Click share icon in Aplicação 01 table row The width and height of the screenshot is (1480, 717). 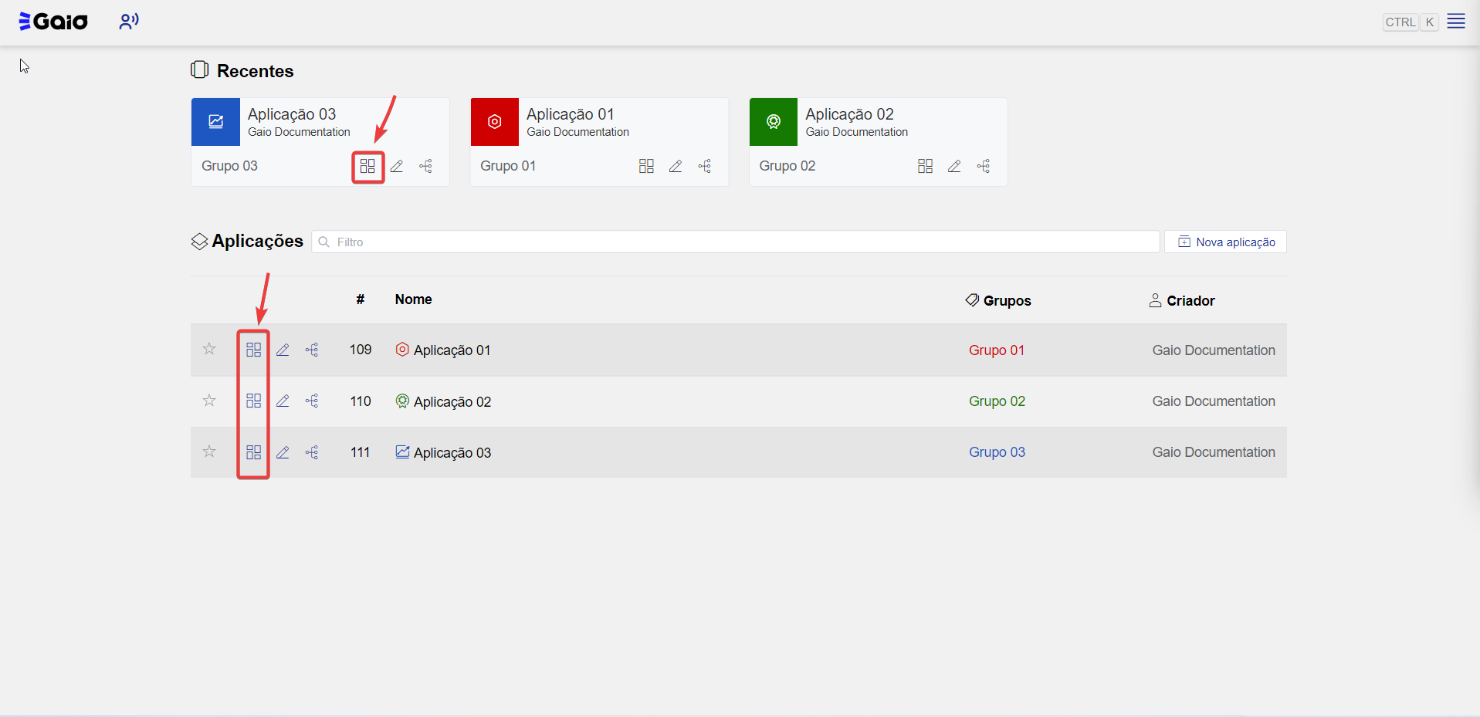[312, 350]
